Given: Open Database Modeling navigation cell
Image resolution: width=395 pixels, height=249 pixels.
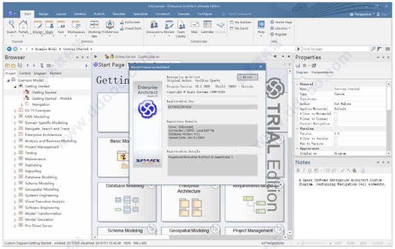Looking at the screenshot, I should pyautogui.click(x=126, y=202).
